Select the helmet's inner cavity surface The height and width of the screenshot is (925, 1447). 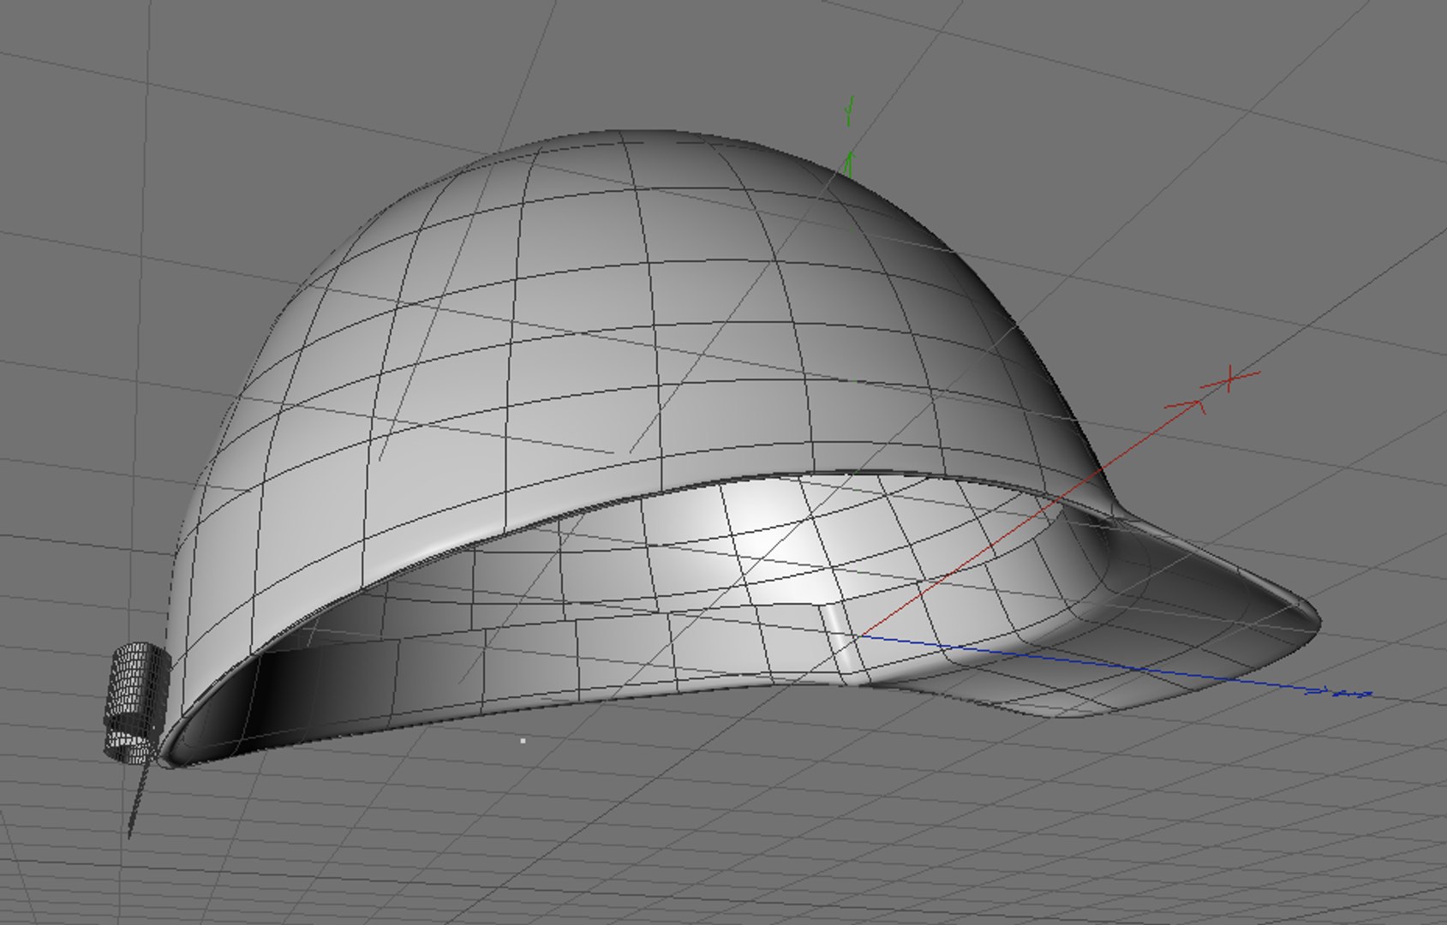pyautogui.click(x=651, y=591)
